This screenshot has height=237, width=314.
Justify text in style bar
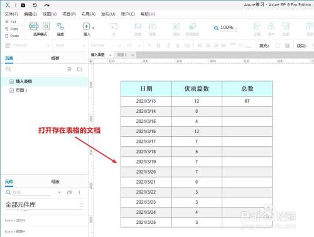point(224,45)
